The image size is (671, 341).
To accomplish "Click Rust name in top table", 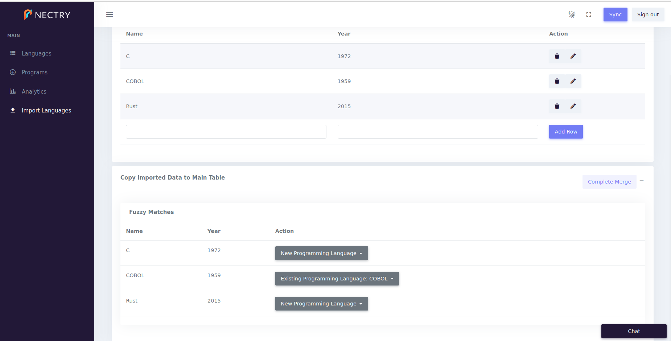I will (132, 106).
